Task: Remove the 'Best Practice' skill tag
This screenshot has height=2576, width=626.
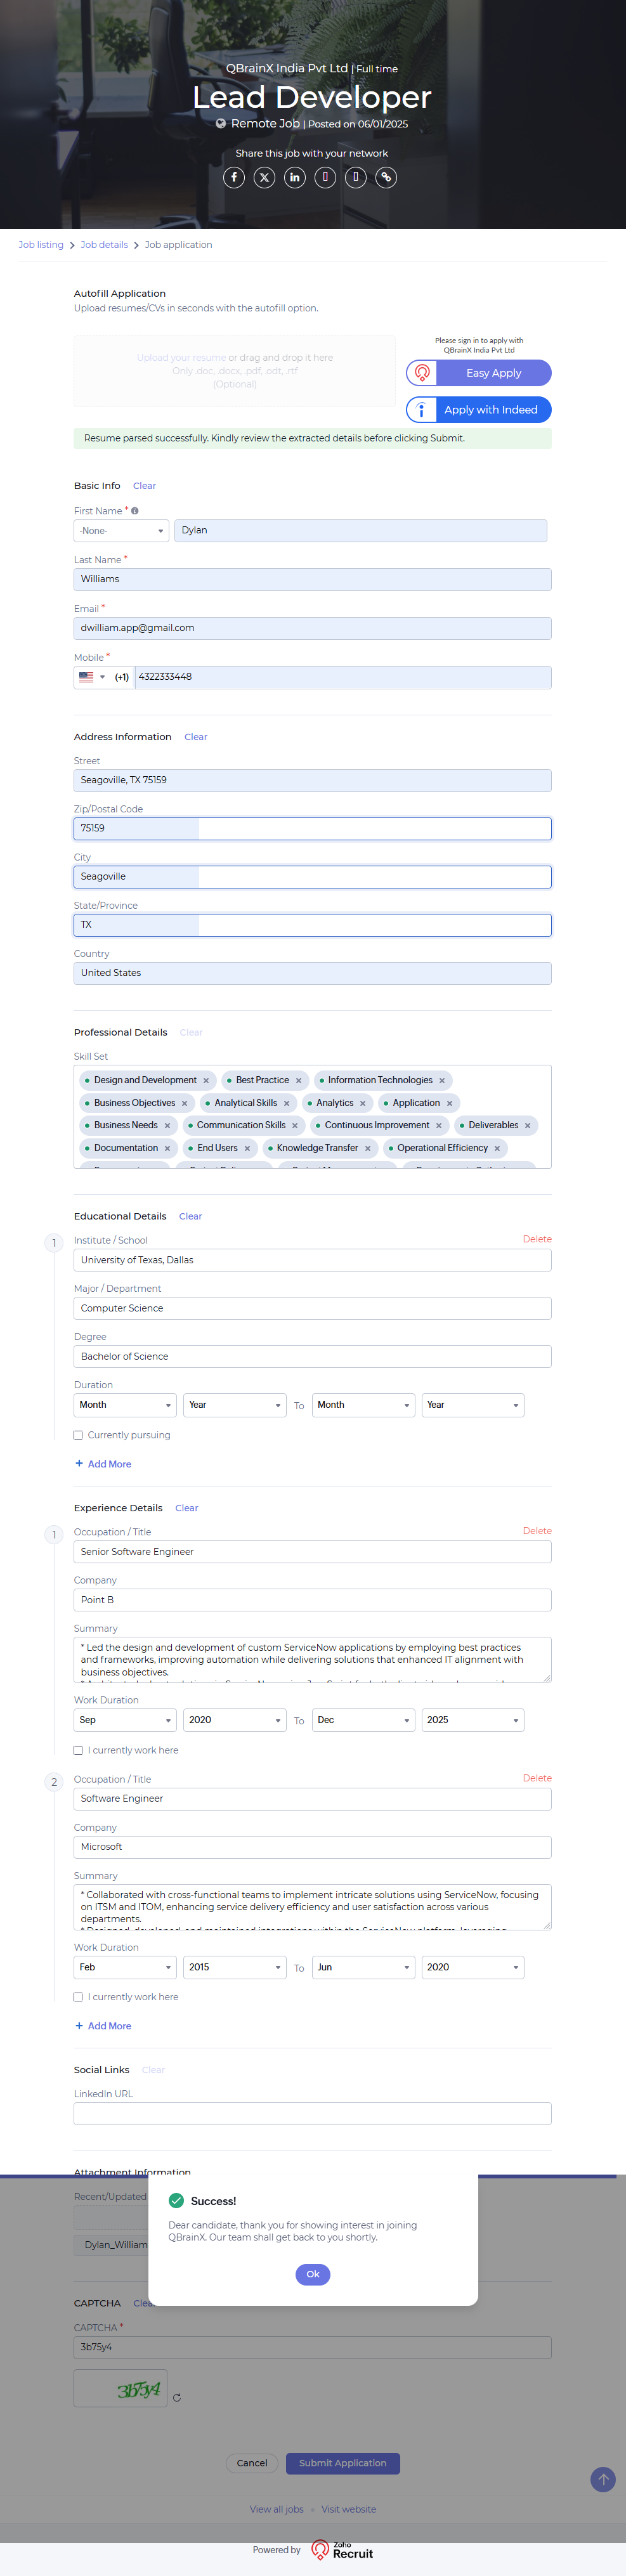Action: 298,1080
